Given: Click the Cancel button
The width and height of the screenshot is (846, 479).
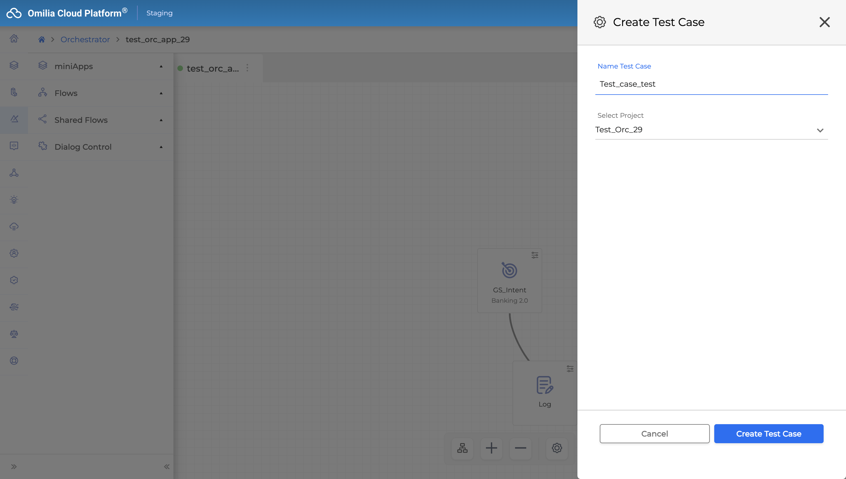Looking at the screenshot, I should (654, 434).
